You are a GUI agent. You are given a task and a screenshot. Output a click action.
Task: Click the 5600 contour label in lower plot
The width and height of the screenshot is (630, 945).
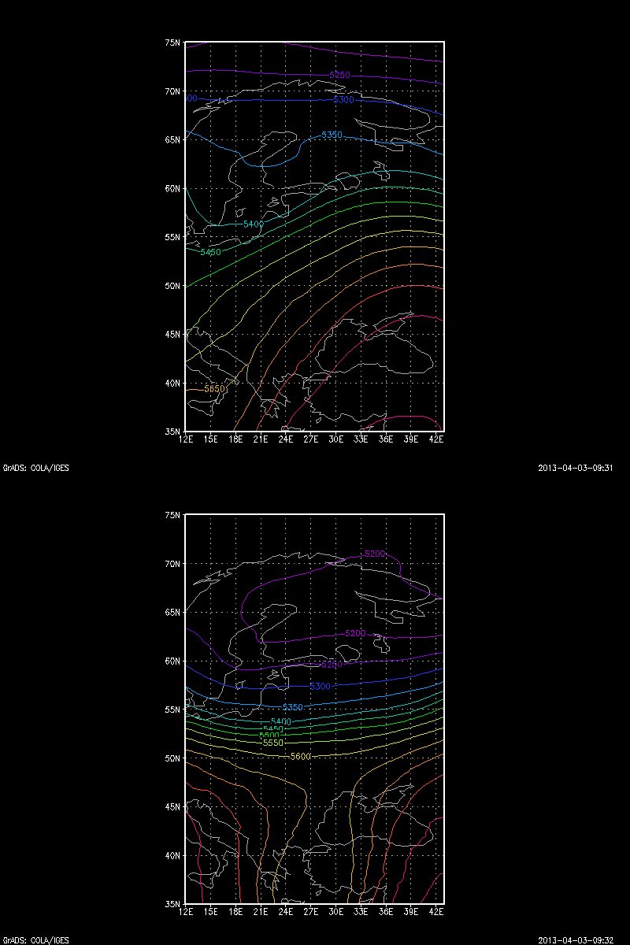[x=301, y=756]
